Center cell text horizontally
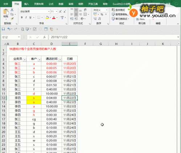Viewport: 181px width, 153px height. 76,14
